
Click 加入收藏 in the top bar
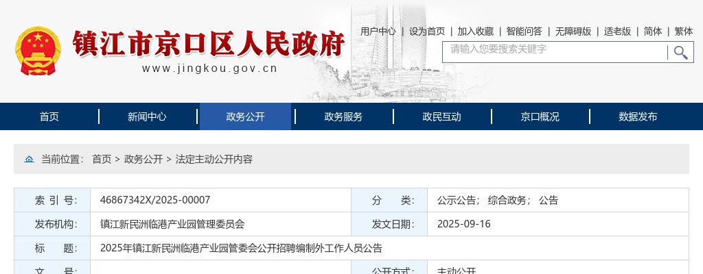(x=476, y=31)
